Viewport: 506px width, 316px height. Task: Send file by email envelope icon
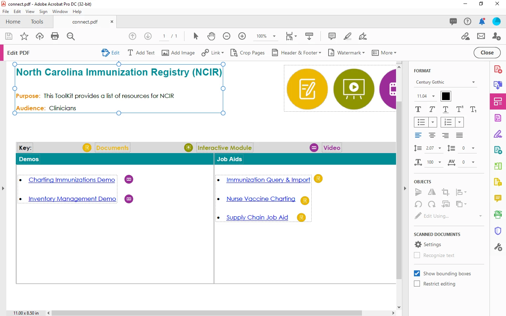tap(481, 36)
